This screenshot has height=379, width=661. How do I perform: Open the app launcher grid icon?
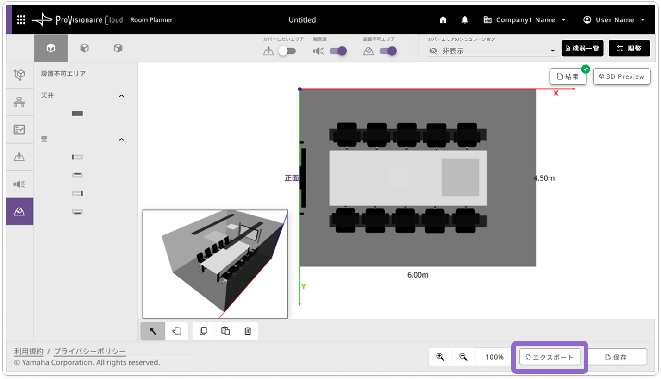(x=21, y=20)
